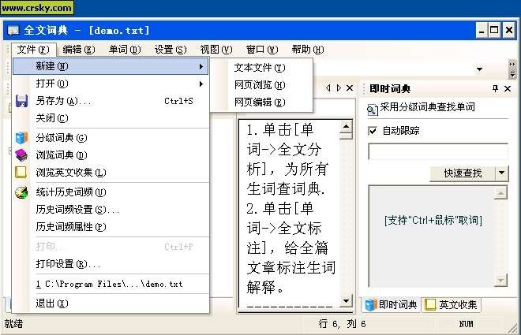Click up arrow of document text scrollbar
This screenshot has width=521, height=335.
[346, 127]
